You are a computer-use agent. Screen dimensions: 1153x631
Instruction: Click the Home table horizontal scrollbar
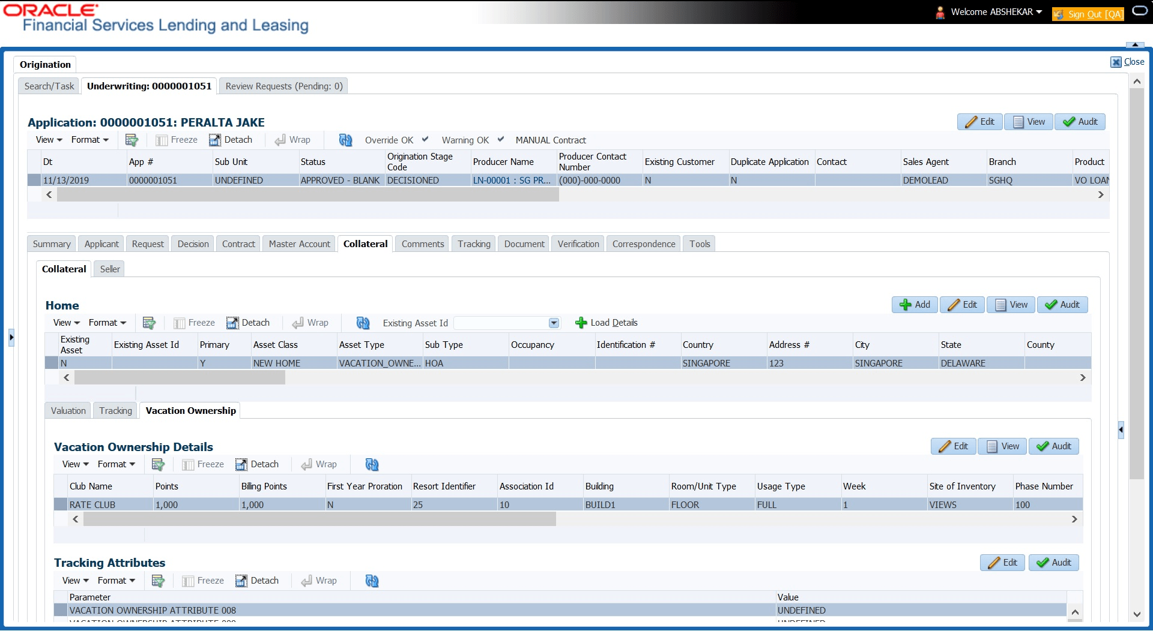click(180, 378)
